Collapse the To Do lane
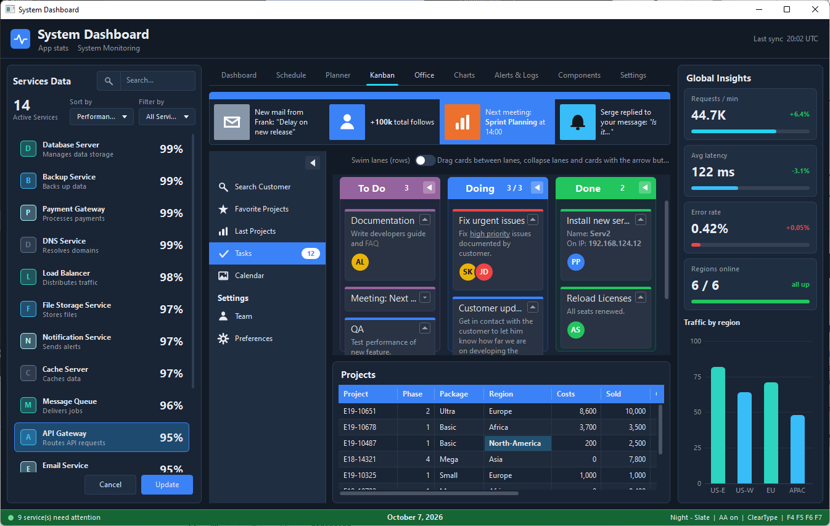Viewport: 830px width, 526px height. coord(429,187)
